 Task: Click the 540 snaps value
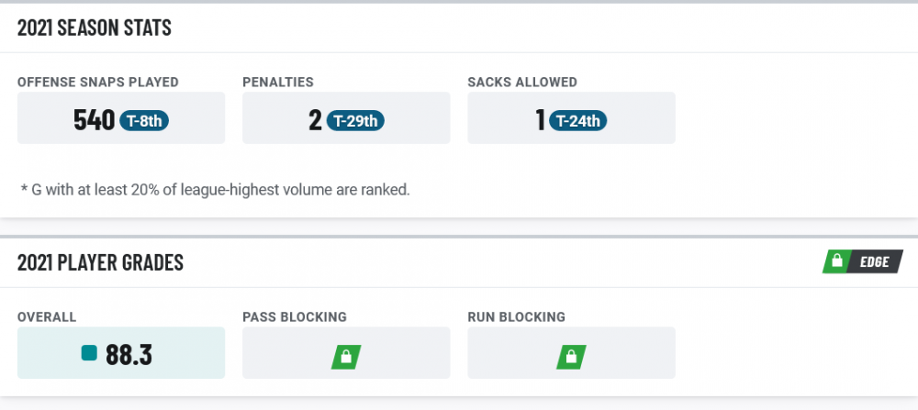(95, 120)
